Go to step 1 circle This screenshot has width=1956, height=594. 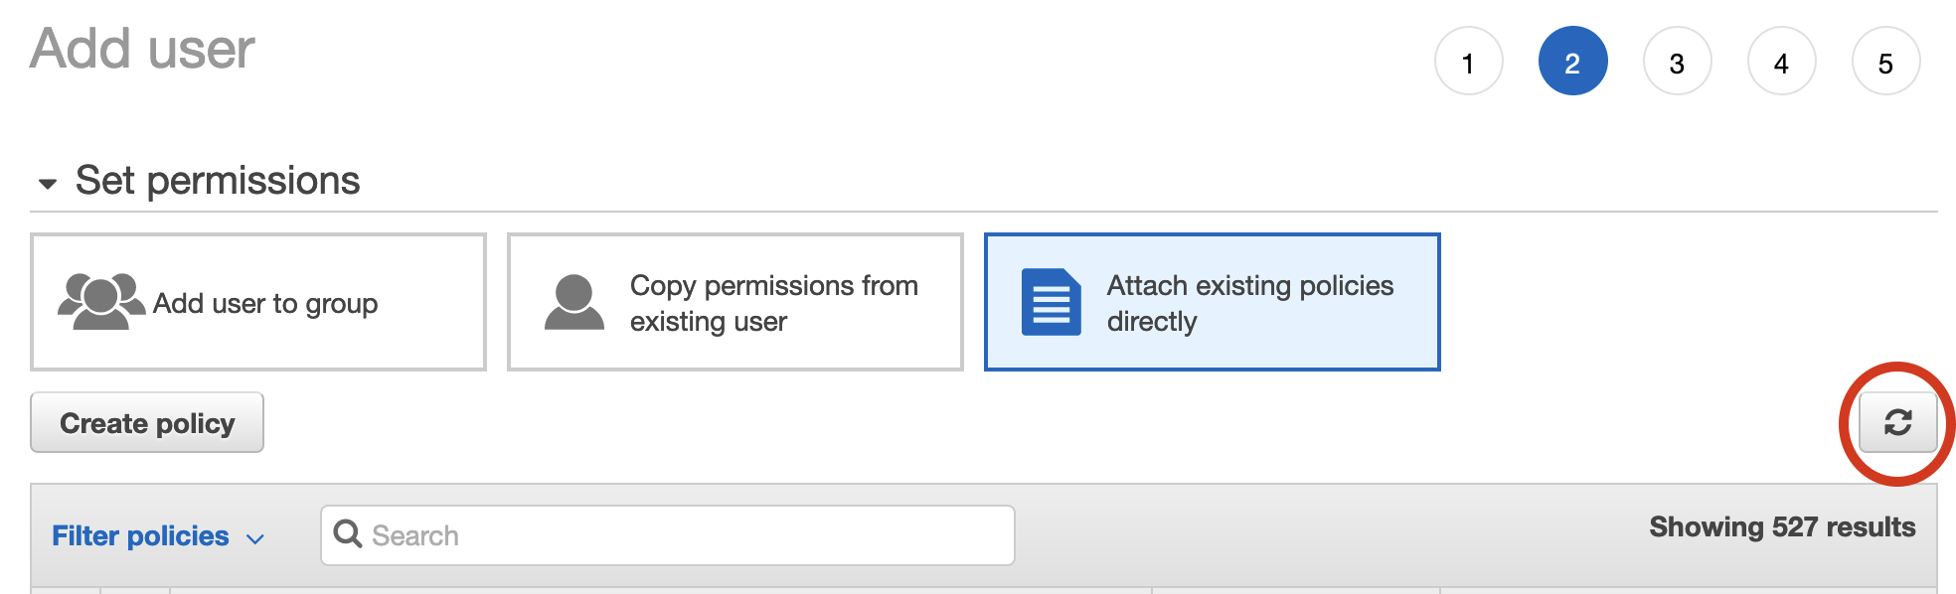pos(1468,62)
